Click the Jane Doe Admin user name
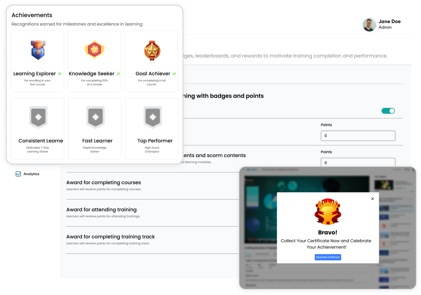Image resolution: width=421 pixels, height=295 pixels. click(389, 24)
